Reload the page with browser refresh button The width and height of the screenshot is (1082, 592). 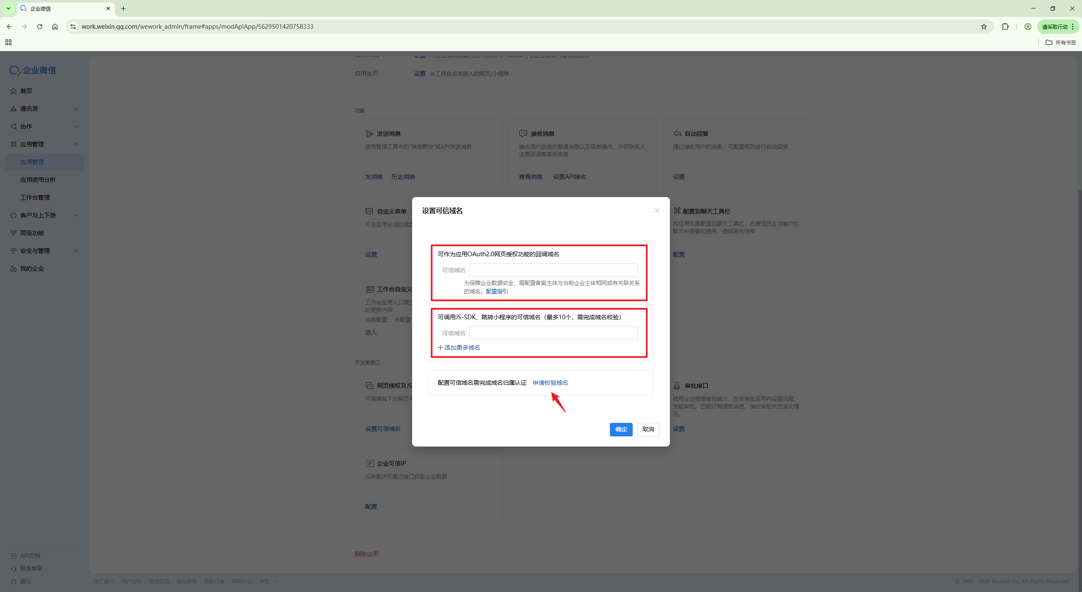(40, 26)
